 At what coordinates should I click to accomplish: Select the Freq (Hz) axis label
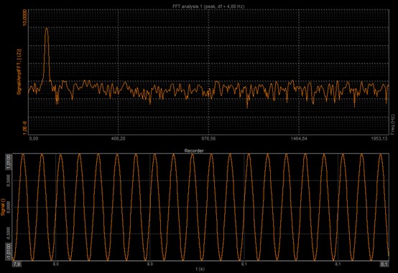click(393, 125)
